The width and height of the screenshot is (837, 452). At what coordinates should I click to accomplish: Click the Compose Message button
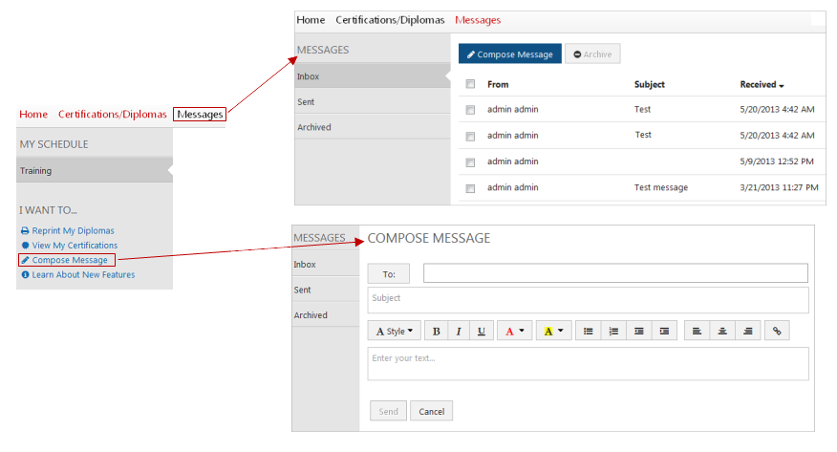coord(509,54)
